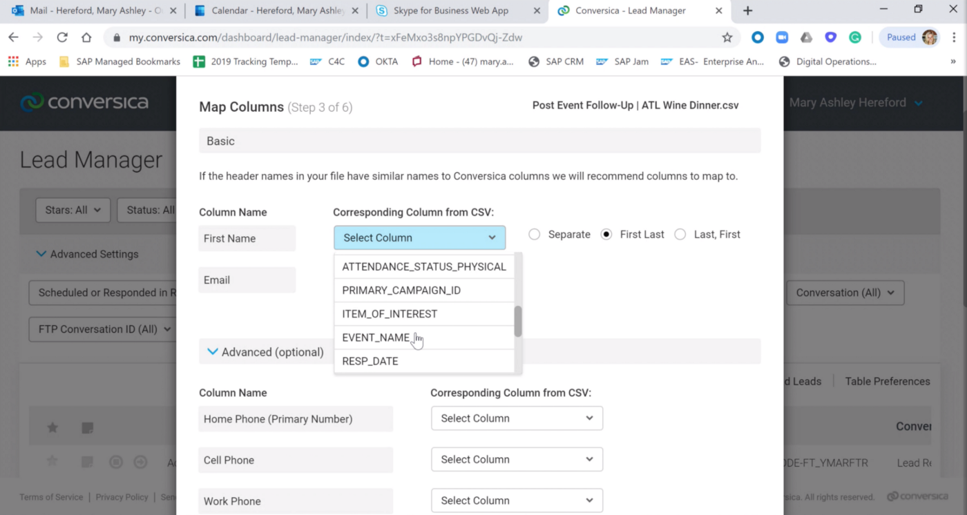Select the Last, First radio option
This screenshot has height=515, width=967.
[680, 235]
